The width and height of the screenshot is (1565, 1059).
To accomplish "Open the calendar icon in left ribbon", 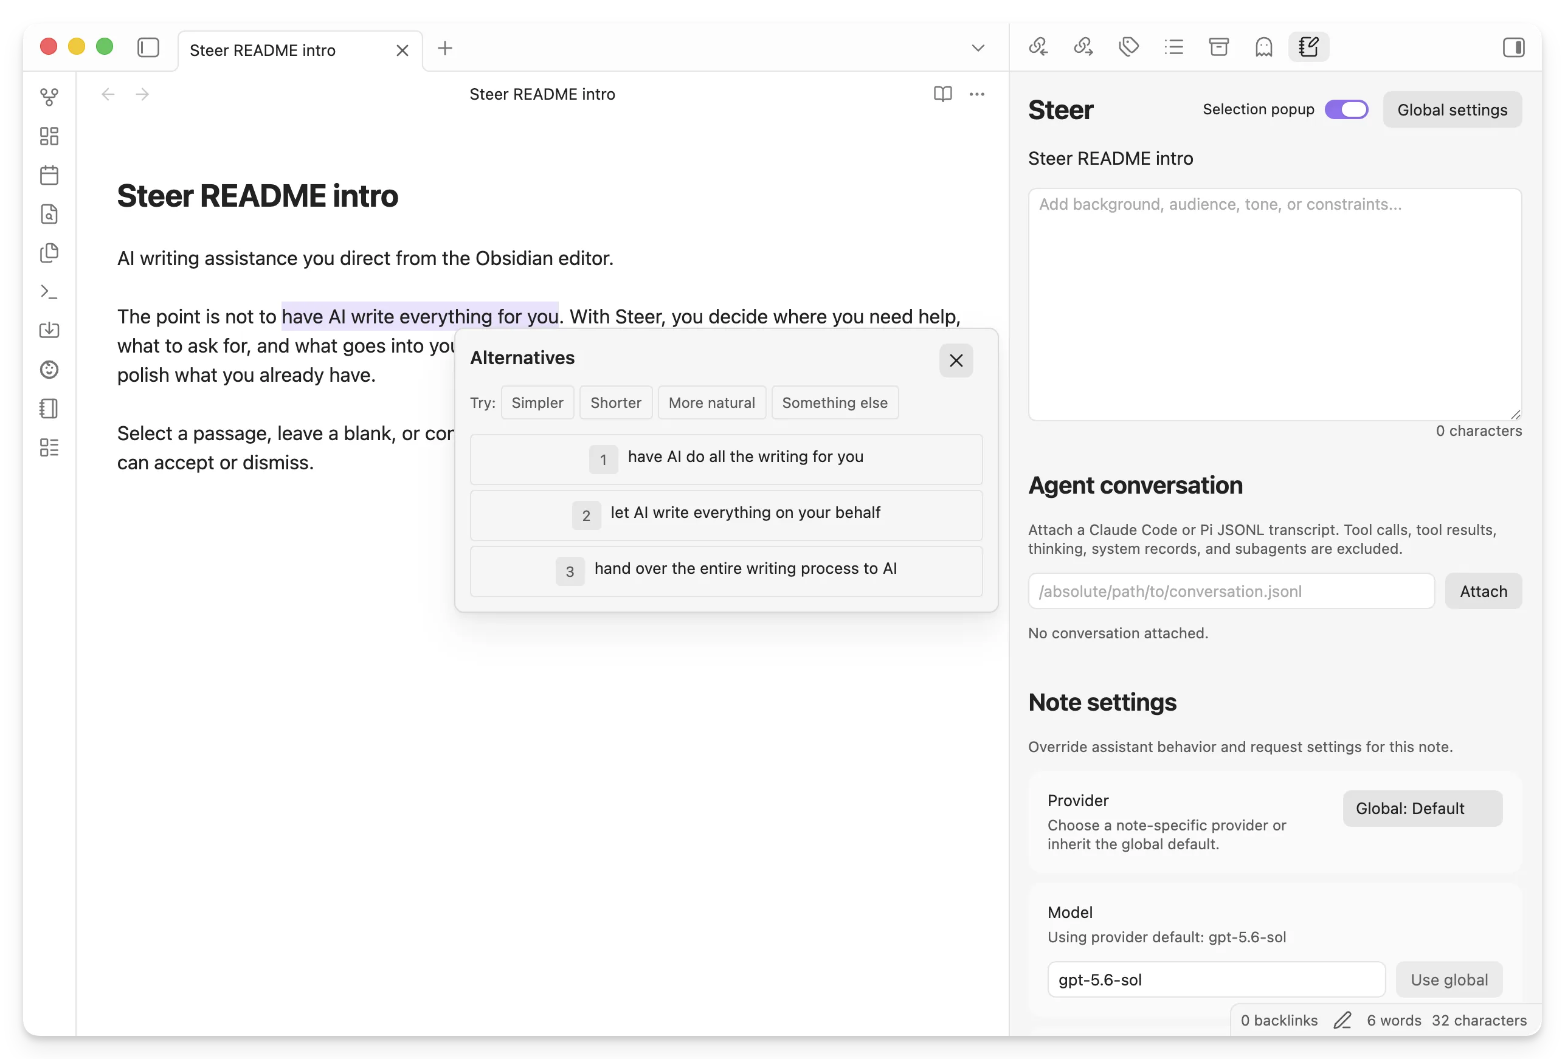I will pos(49,175).
